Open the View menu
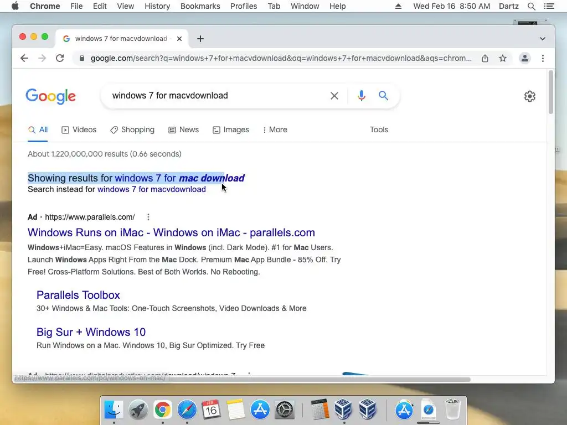Screen dimensions: 567x425 [x=126, y=6]
